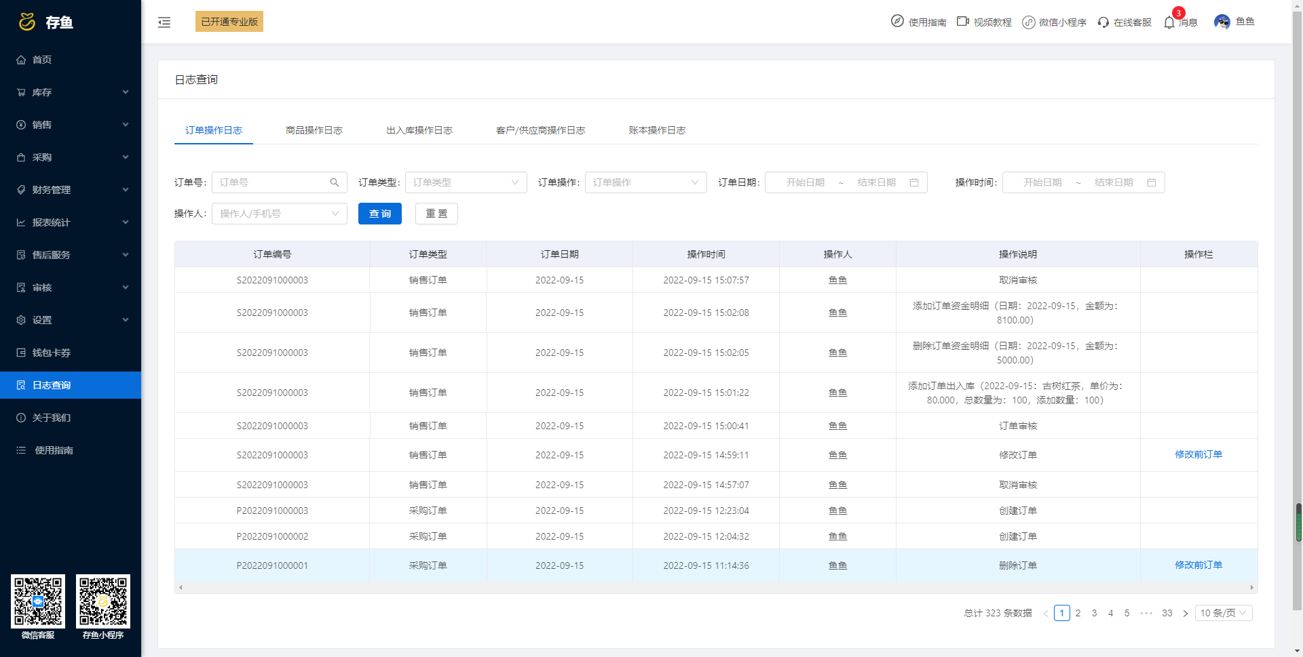
Task: Click the 重置 button
Action: (436, 214)
